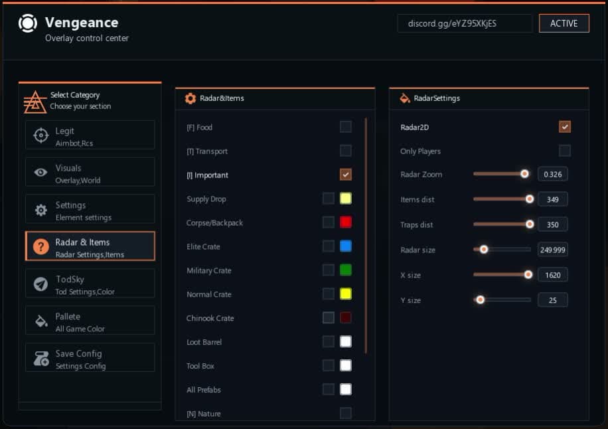
Task: Switch to the TodSky section
Action: click(x=90, y=284)
